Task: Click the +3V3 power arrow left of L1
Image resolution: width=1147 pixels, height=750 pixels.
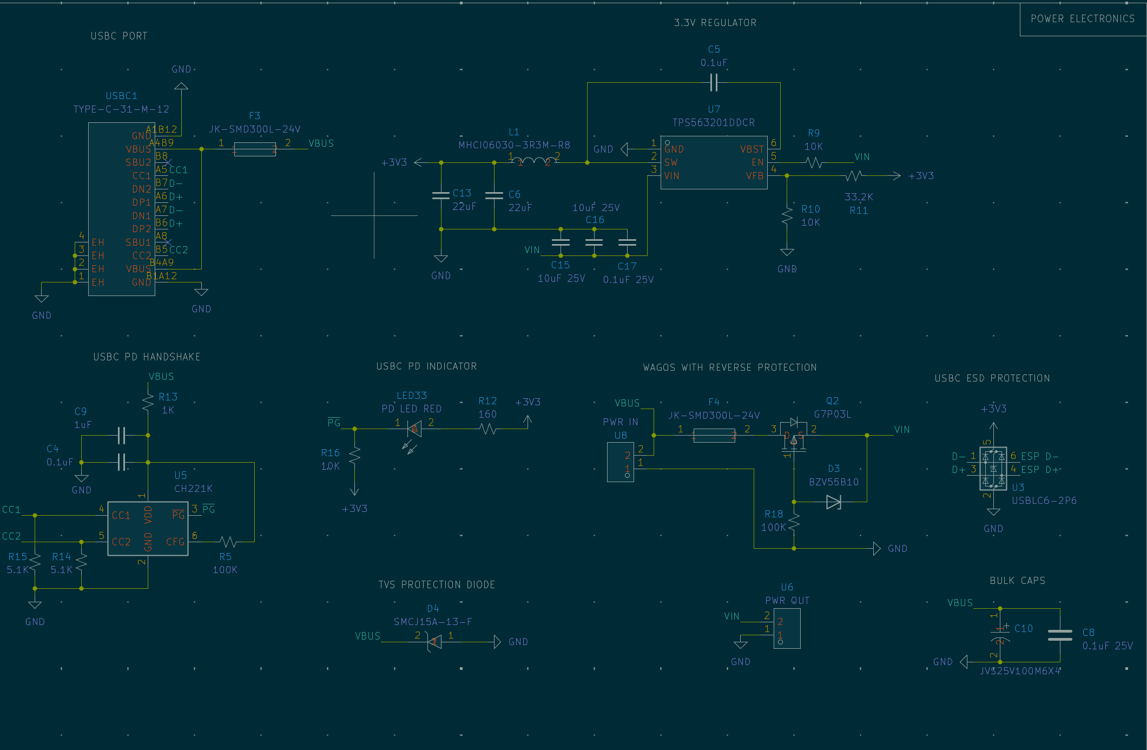Action: pos(419,162)
